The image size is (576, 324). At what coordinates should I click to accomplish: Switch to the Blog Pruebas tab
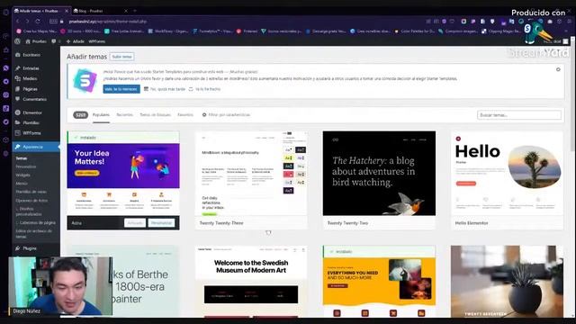tap(100, 11)
